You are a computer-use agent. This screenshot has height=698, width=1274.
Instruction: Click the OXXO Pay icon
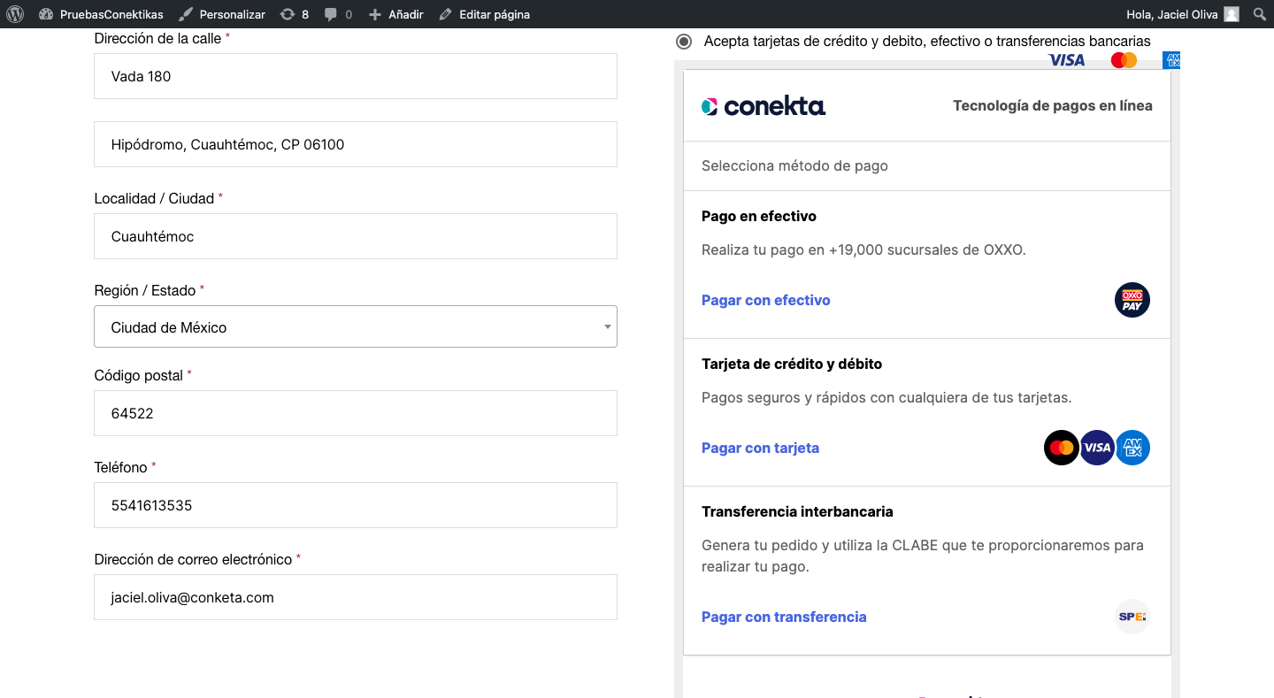[x=1132, y=300]
